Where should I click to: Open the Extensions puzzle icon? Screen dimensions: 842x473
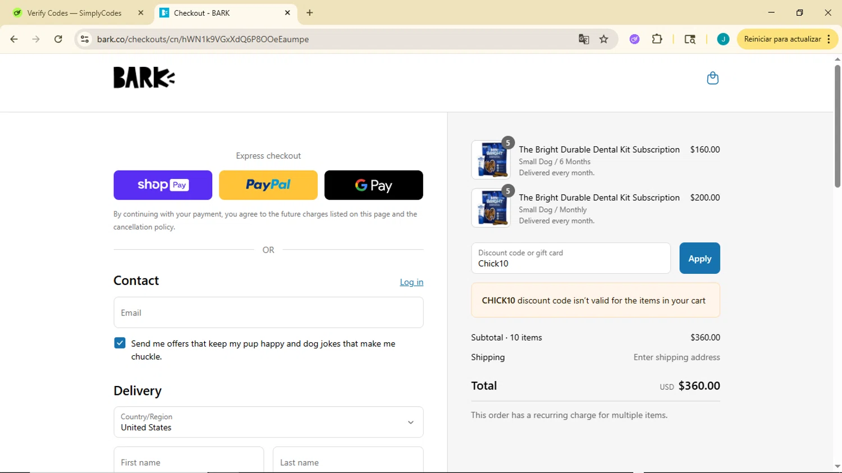pyautogui.click(x=657, y=39)
